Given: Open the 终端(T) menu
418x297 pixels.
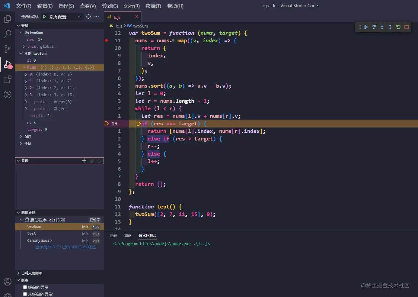Looking at the screenshot, I should (x=153, y=6).
